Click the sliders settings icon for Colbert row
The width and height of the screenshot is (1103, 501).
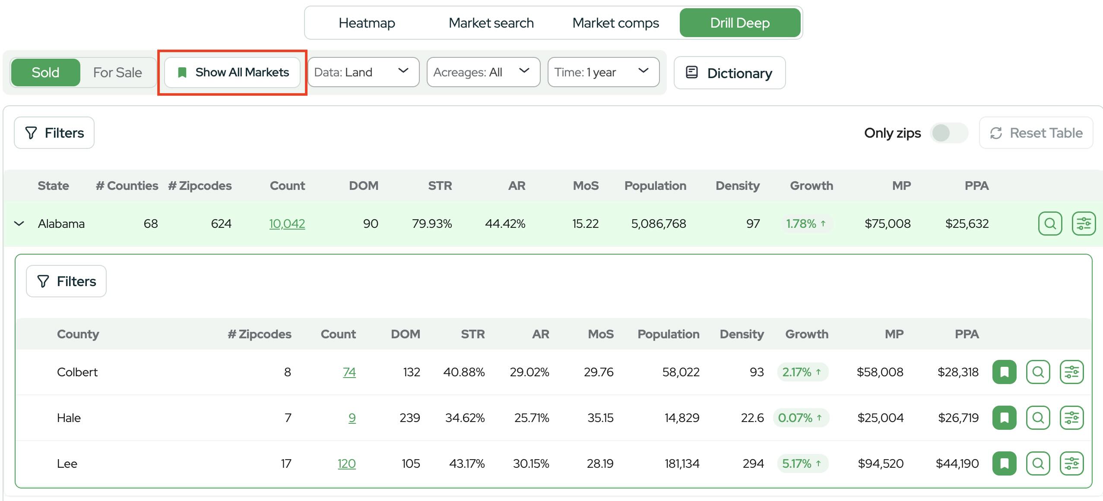tap(1071, 372)
